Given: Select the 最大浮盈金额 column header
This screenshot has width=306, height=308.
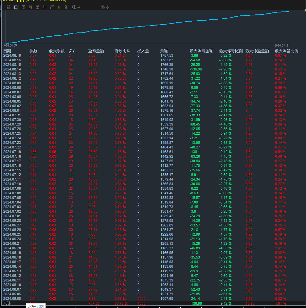Looking at the screenshot, I should 257,51.
